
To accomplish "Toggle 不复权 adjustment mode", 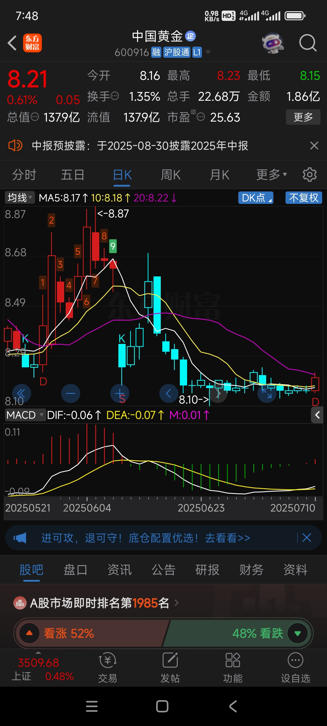I will (x=304, y=198).
